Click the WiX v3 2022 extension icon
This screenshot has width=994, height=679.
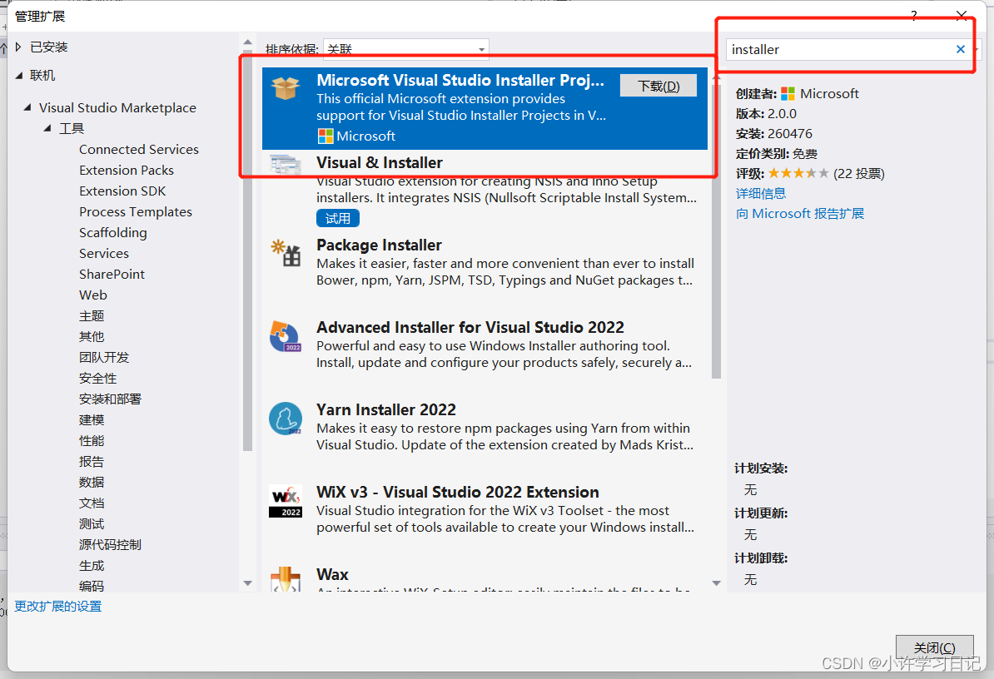[286, 501]
